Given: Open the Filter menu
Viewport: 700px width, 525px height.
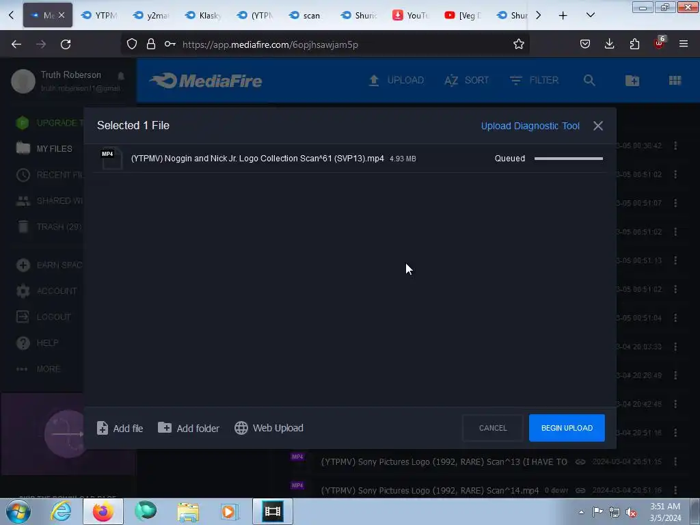Looking at the screenshot, I should [x=534, y=81].
